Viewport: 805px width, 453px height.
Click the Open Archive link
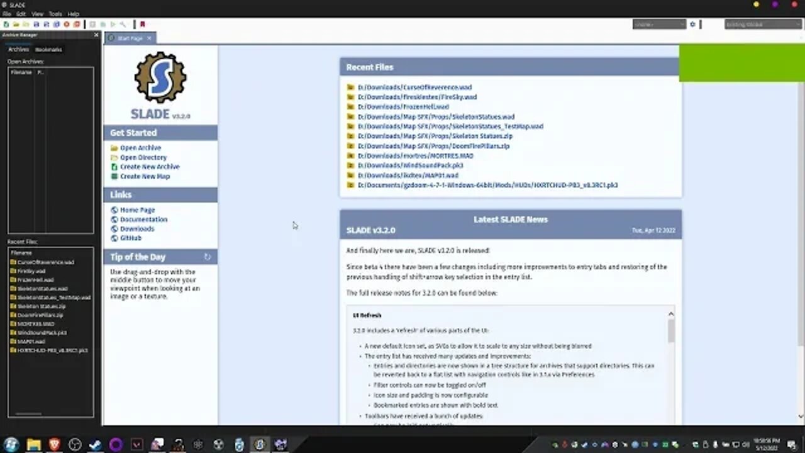(140, 148)
